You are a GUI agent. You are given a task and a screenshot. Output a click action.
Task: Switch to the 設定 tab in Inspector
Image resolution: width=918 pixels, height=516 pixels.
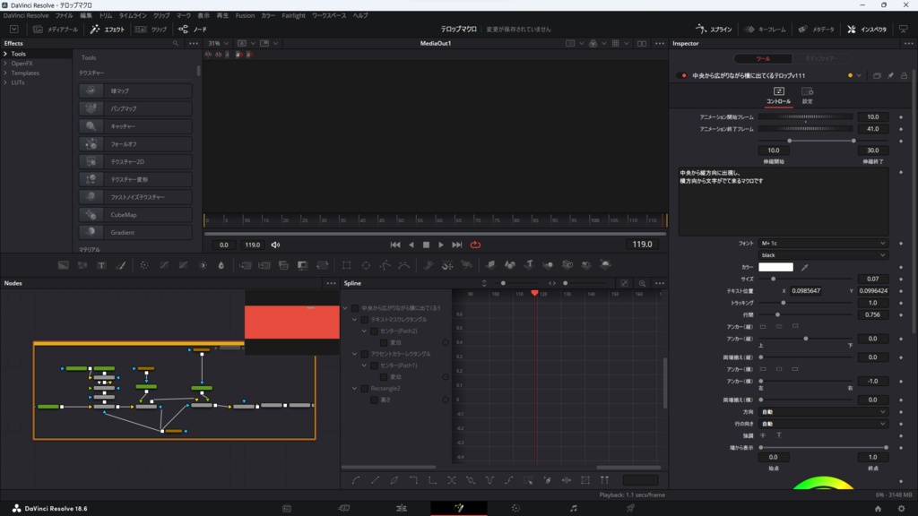click(807, 96)
